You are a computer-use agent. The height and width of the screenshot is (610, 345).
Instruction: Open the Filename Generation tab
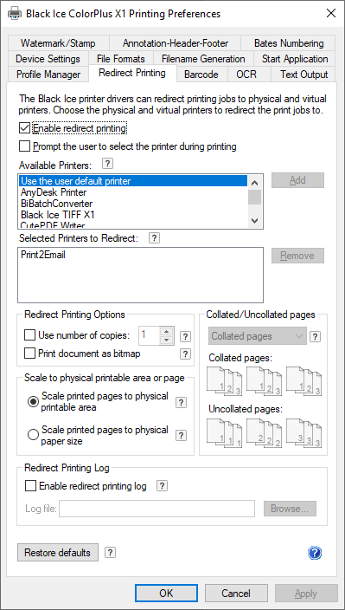(203, 59)
